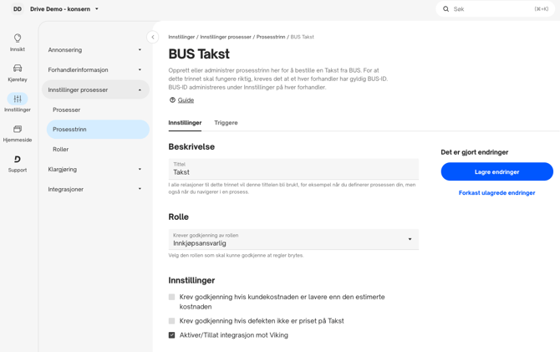The image size is (560, 352).
Task: Open the Hjemmeside section icon
Action: pos(18,133)
